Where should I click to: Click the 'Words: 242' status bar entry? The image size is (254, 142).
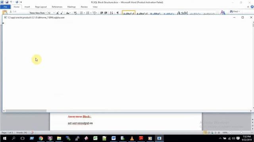[22, 133]
